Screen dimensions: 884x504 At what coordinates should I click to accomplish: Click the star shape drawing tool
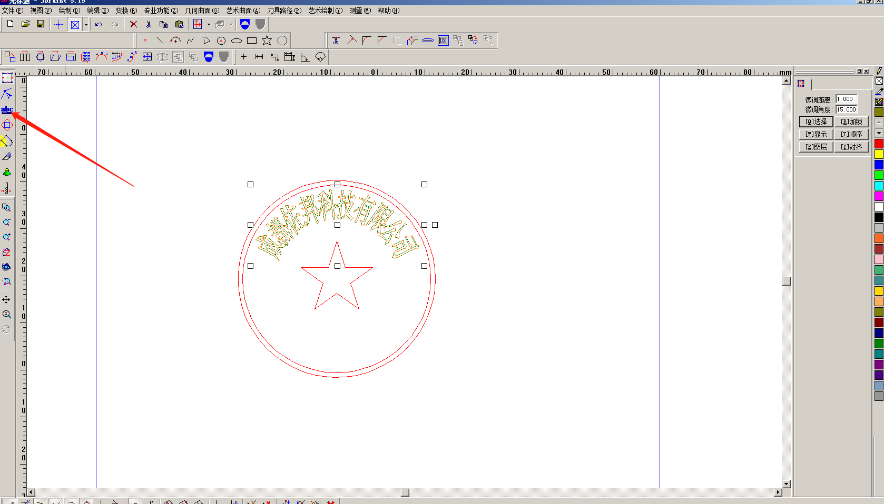pyautogui.click(x=267, y=41)
